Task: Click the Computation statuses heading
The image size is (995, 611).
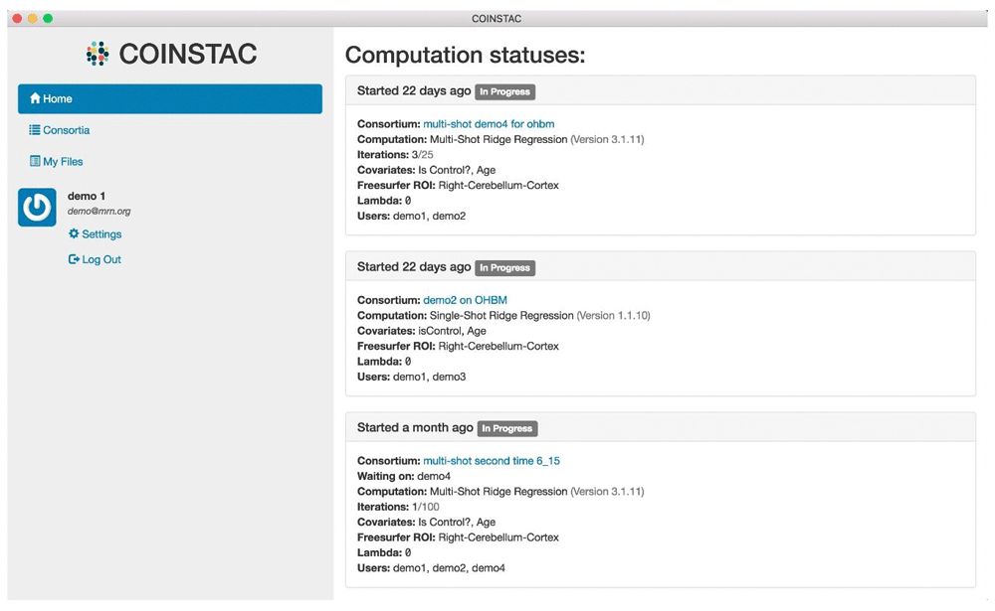Action: coord(465,56)
